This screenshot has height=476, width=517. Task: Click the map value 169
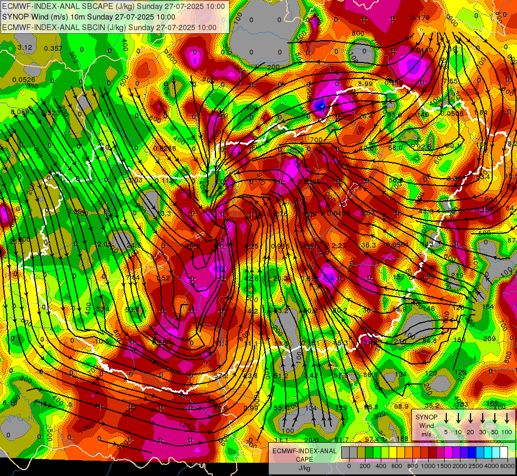459,340
